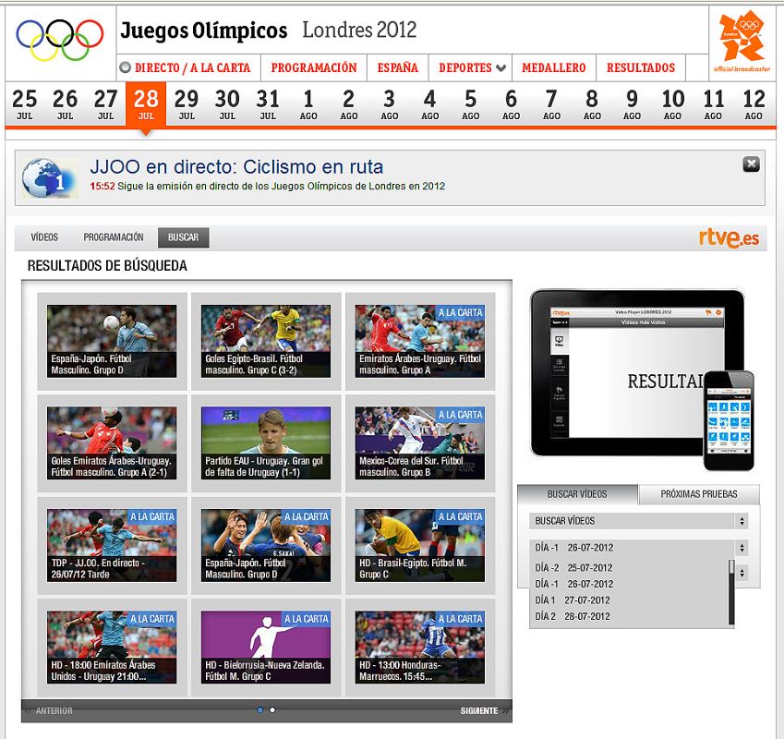Image resolution: width=784 pixels, height=739 pixels.
Task: Select the second pagination dot
Action: click(272, 709)
